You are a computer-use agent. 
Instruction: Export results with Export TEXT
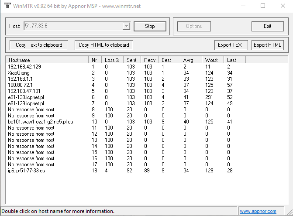coord(231,45)
